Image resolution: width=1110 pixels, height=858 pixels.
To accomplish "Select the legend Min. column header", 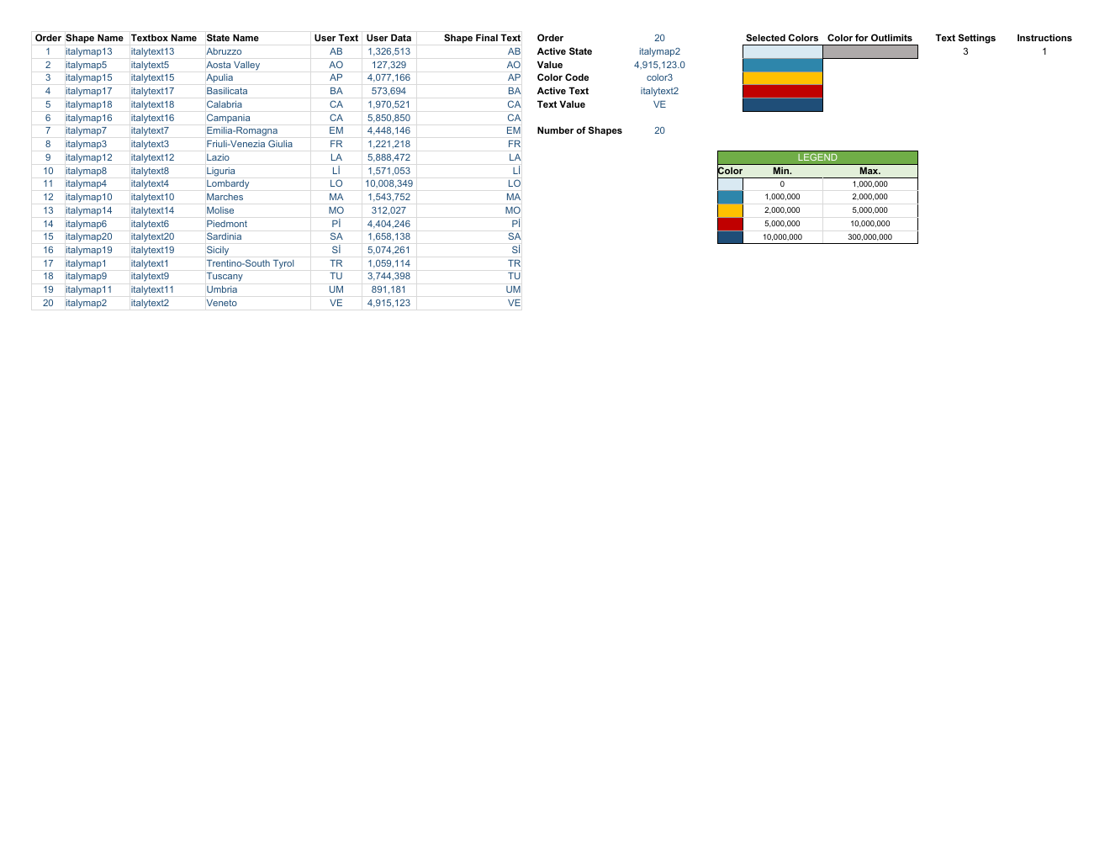I will coord(782,171).
